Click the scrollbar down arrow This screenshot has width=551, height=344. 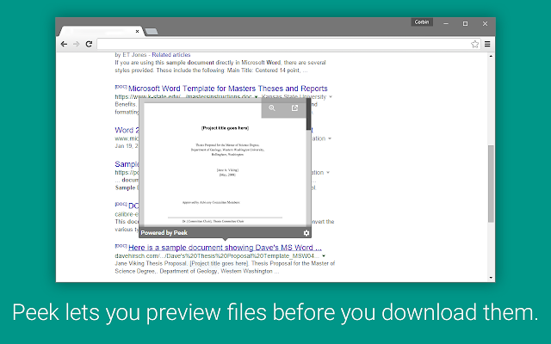pyautogui.click(x=491, y=278)
